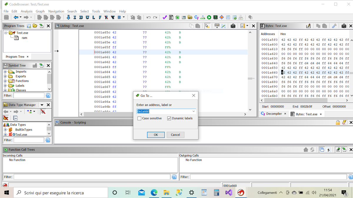Screen dimensions: 353x198
Task: Click the Function Call Trees refresh icon
Action: tap(312, 150)
